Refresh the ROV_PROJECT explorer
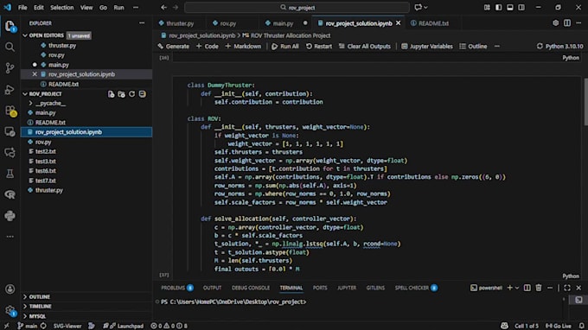This screenshot has width=588, height=330. tap(132, 94)
